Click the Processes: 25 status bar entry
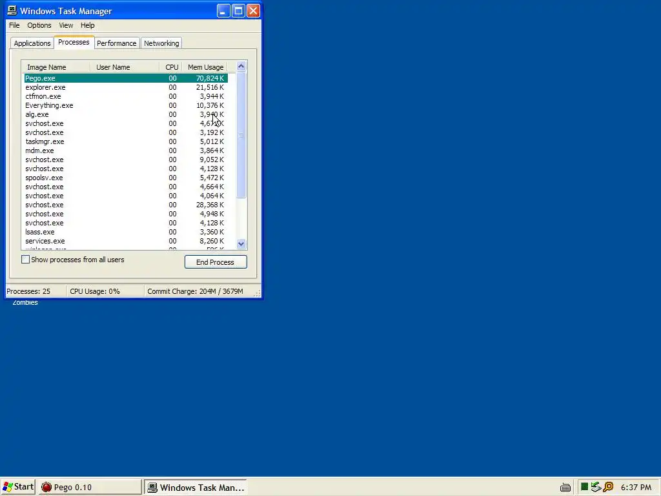 click(x=28, y=291)
